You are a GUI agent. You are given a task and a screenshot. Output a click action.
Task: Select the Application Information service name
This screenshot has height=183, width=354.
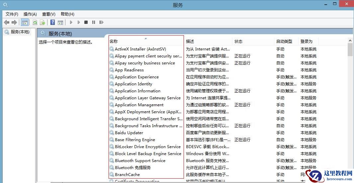click(x=137, y=91)
